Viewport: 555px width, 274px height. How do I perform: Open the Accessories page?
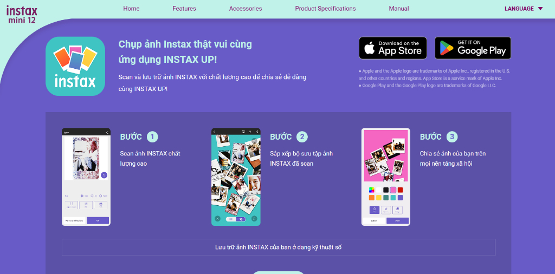point(246,9)
